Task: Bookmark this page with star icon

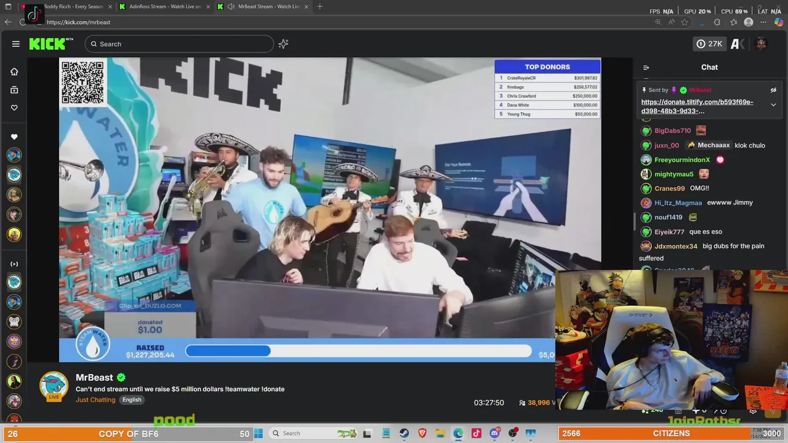Action: click(685, 22)
